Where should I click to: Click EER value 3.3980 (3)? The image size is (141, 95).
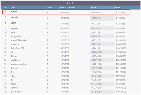point(120,29)
